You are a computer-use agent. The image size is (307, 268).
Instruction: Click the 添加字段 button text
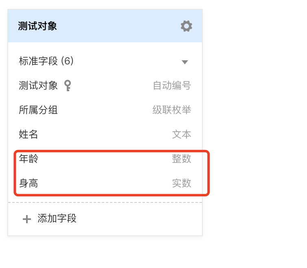click(x=57, y=218)
